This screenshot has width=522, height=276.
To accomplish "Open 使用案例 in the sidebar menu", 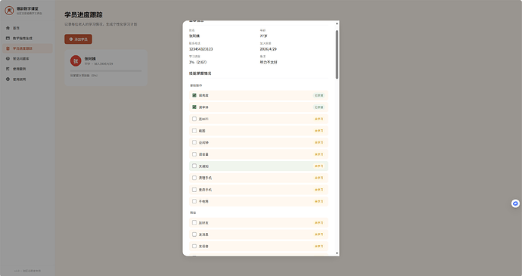I will click(x=27, y=69).
